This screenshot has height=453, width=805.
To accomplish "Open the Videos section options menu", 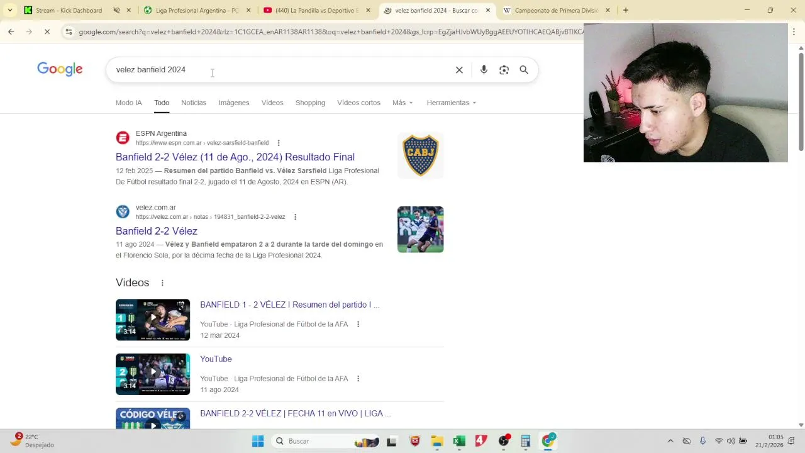I will (162, 283).
